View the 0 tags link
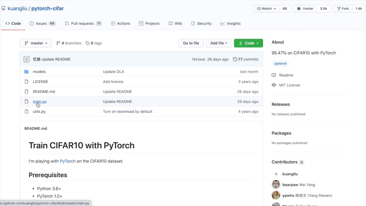 94,43
